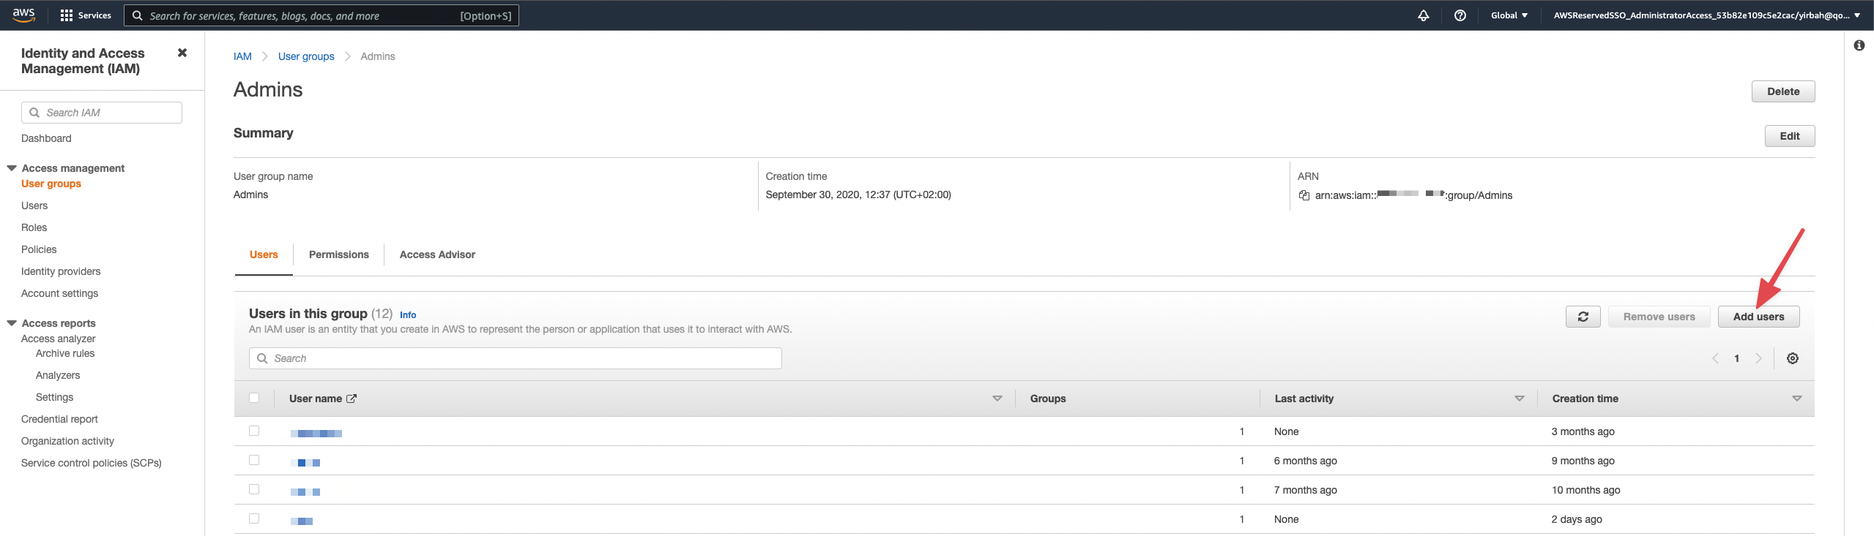Open the info panel icon at right edge

(x=1859, y=45)
